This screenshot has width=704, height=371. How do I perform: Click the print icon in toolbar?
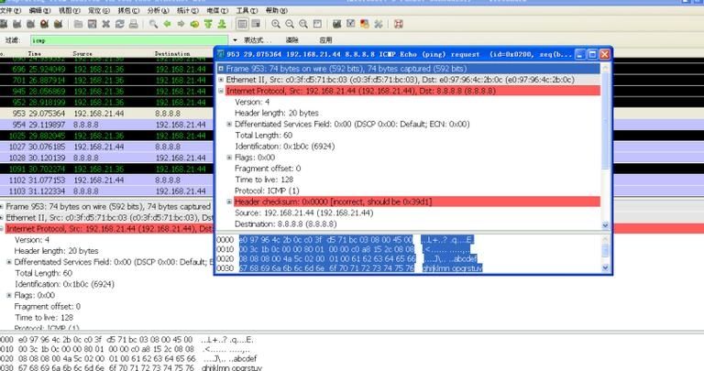135,23
